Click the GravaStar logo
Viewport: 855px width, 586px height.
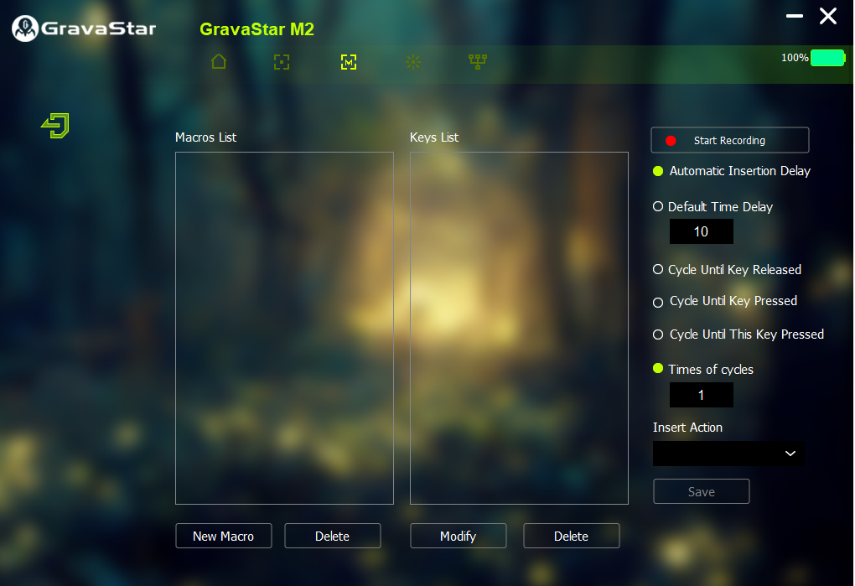click(x=84, y=29)
